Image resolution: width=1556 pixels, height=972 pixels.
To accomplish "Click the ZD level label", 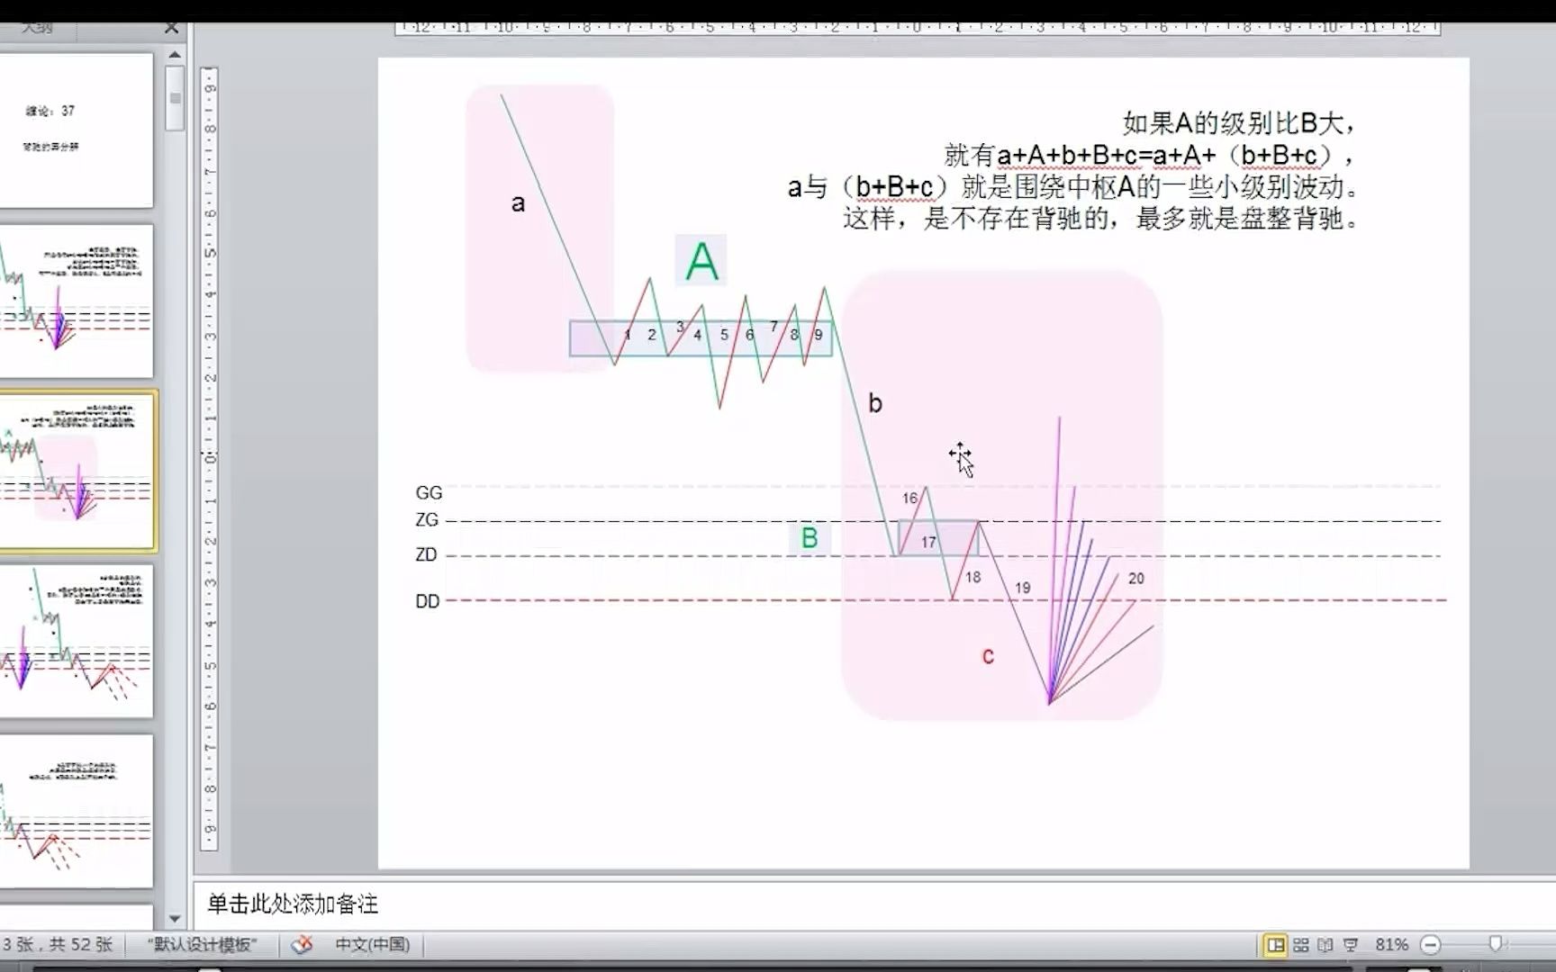I will [426, 554].
